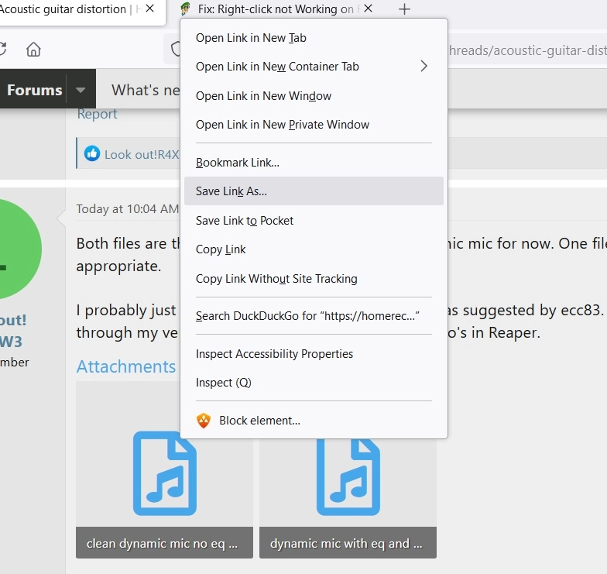The height and width of the screenshot is (574, 607).
Task: Click the tracking protection shield icon
Action: (177, 50)
